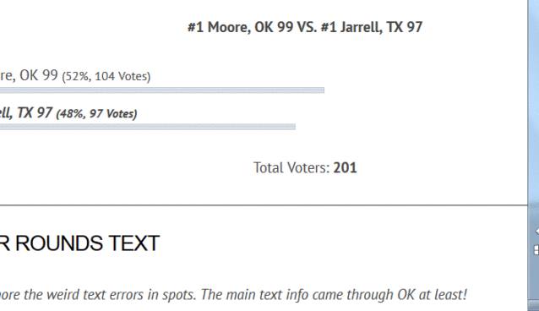Click the "Total Voters:" label

[x=291, y=168]
